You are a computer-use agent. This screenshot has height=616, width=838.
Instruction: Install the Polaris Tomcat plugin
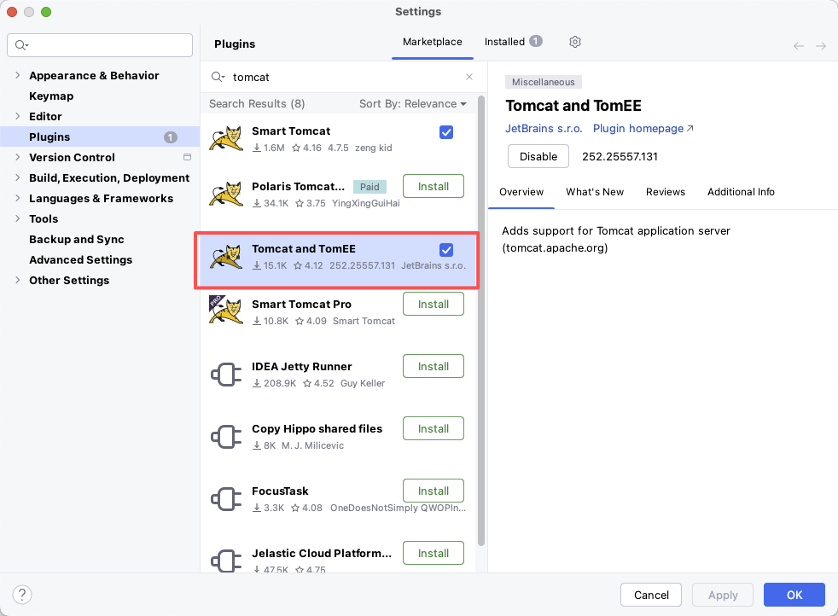[434, 187]
